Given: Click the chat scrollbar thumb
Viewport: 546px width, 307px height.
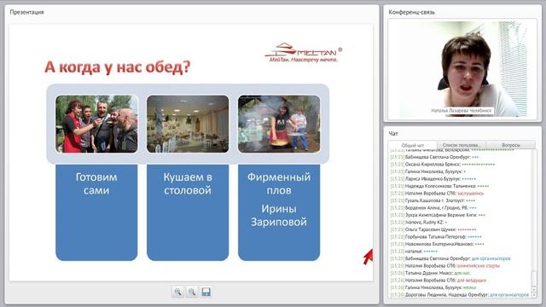Looking at the screenshot, I should 534,278.
